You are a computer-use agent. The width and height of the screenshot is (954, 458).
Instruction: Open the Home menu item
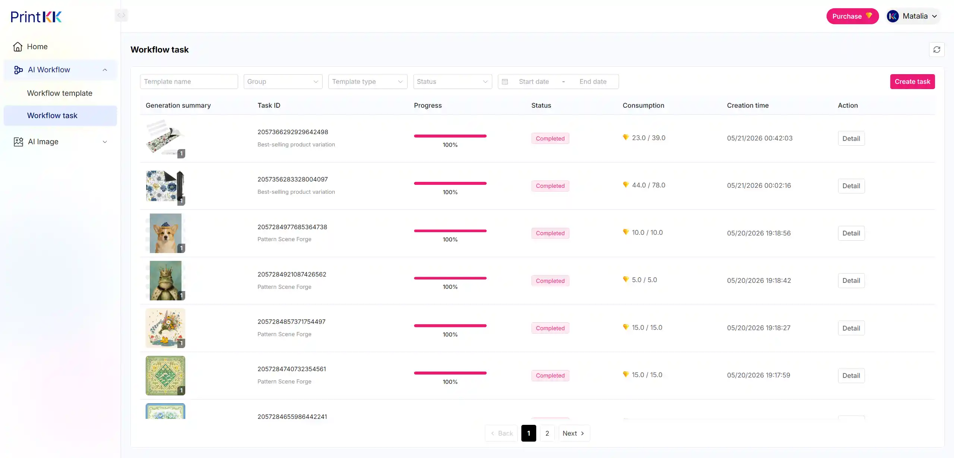[60, 47]
